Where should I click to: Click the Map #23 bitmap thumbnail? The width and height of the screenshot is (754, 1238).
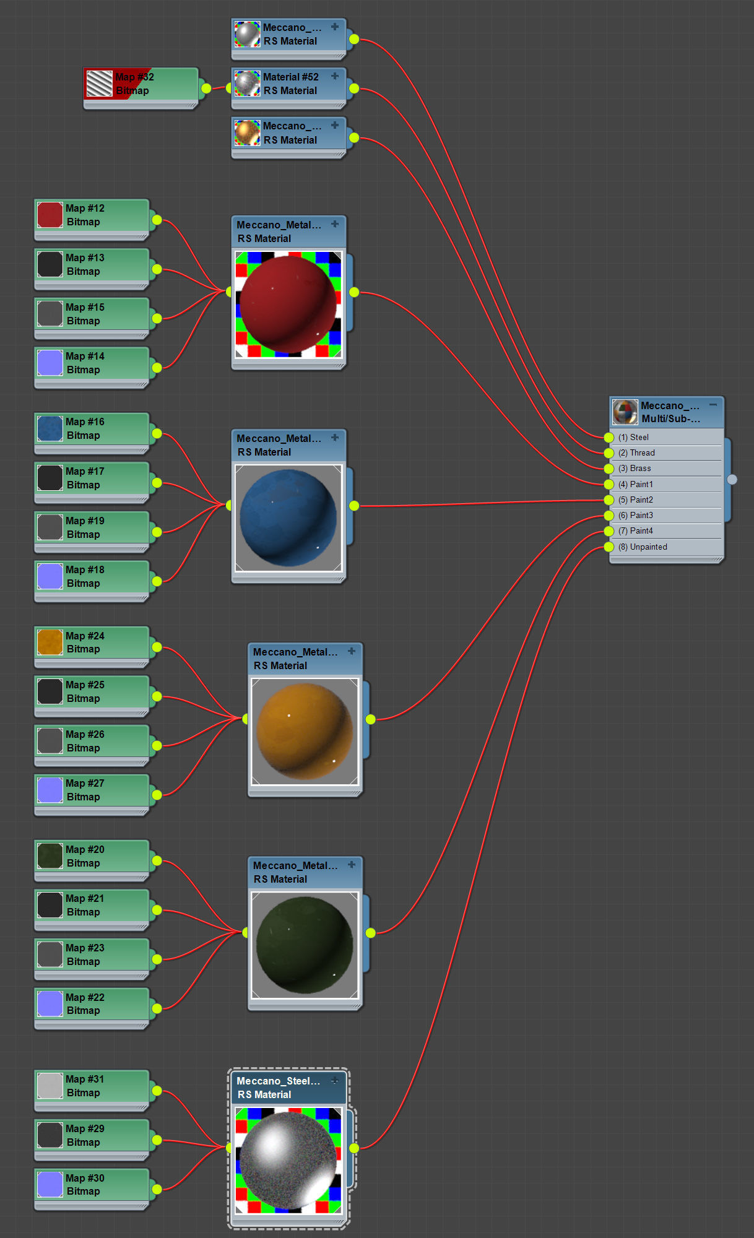point(50,954)
